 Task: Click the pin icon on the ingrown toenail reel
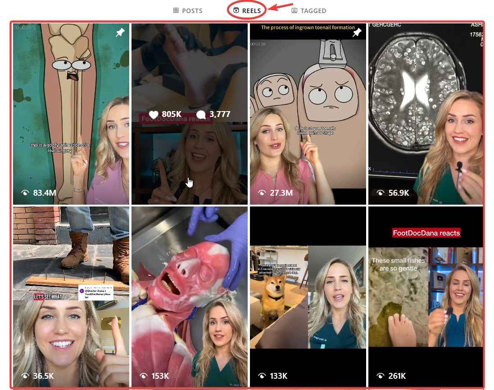[x=357, y=32]
